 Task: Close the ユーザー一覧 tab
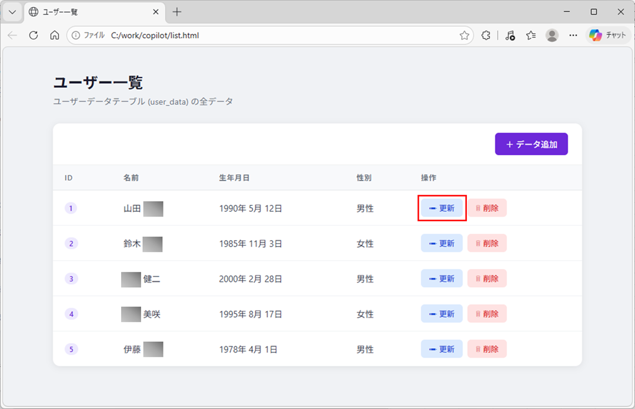tap(156, 12)
